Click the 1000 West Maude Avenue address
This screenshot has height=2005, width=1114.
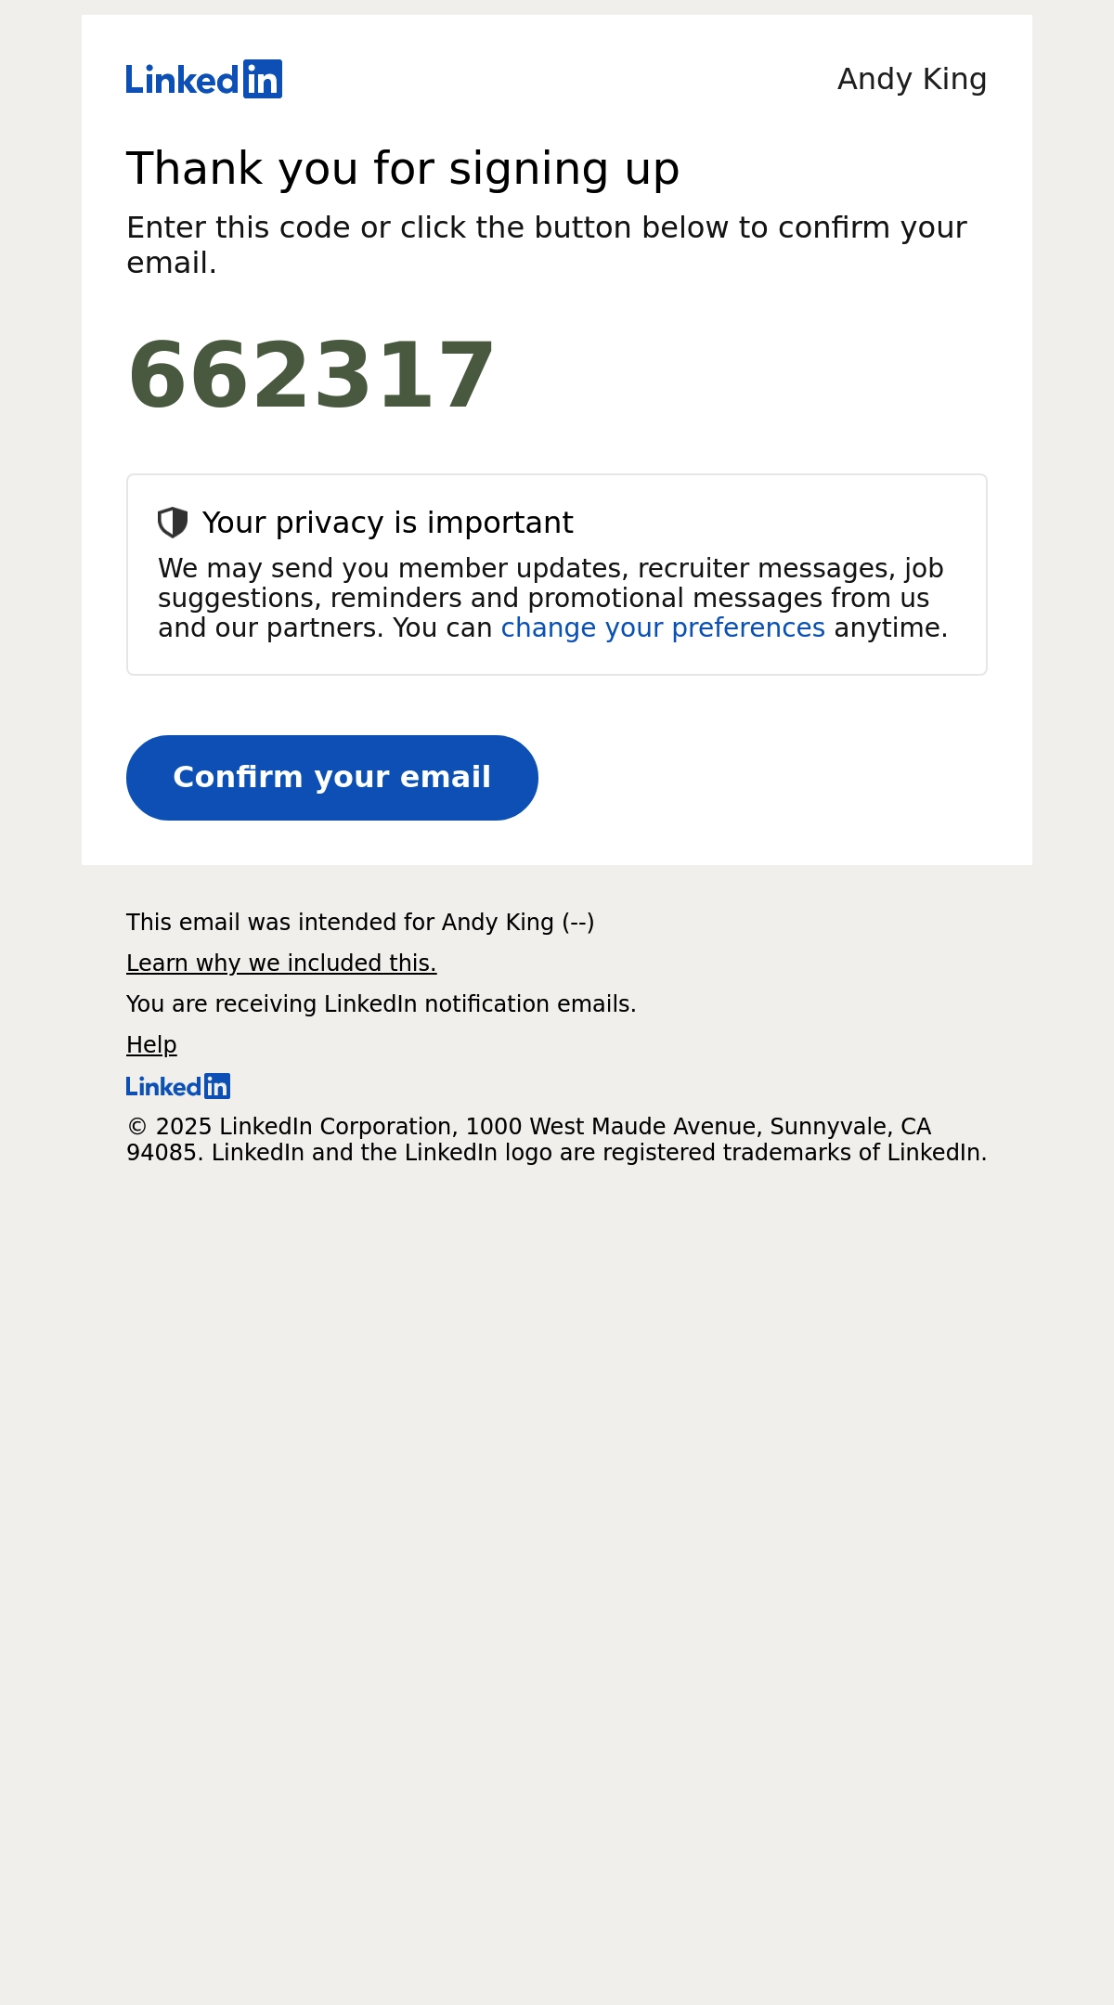pos(611,1126)
